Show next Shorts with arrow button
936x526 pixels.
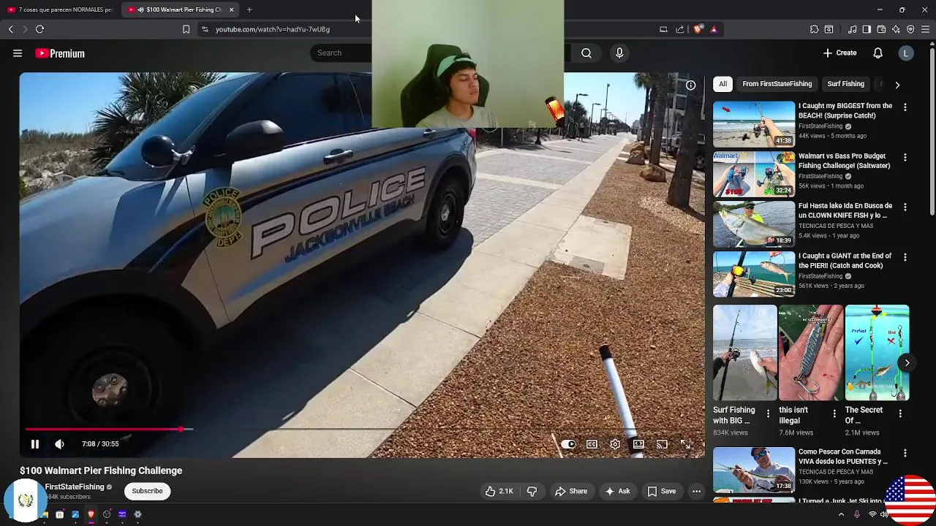coord(907,363)
